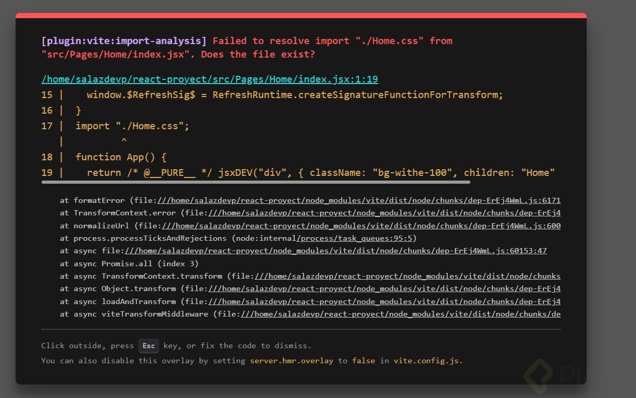636x398 pixels.
Task: Open the async TransformContext.transform file link
Action: 408,276
